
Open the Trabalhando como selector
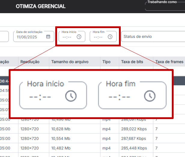165,7
